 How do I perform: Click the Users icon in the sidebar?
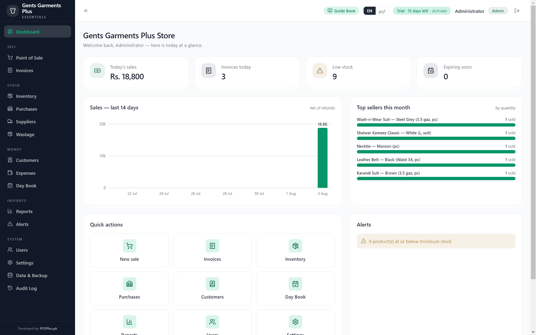click(10, 250)
